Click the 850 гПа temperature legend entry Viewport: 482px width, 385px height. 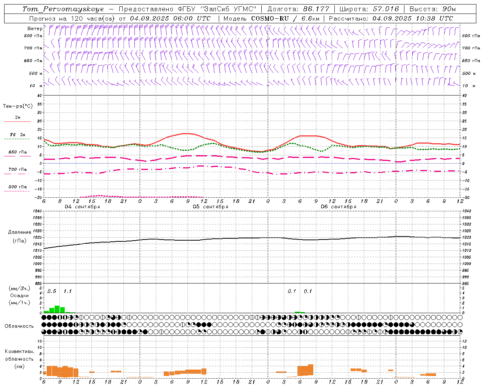pyautogui.click(x=17, y=152)
